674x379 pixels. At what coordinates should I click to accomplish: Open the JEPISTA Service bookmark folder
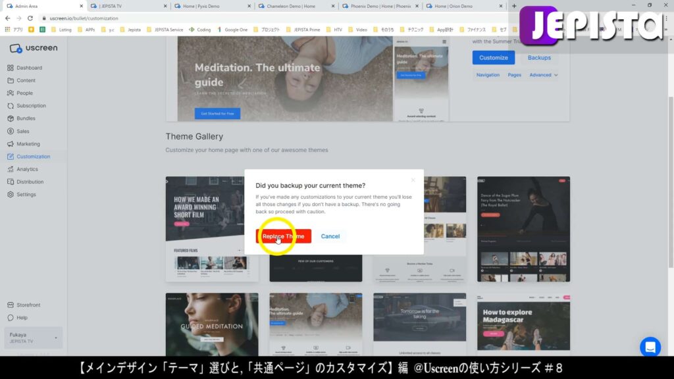coord(165,30)
